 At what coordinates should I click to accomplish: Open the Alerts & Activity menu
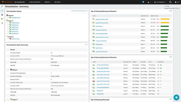tap(35, 2)
